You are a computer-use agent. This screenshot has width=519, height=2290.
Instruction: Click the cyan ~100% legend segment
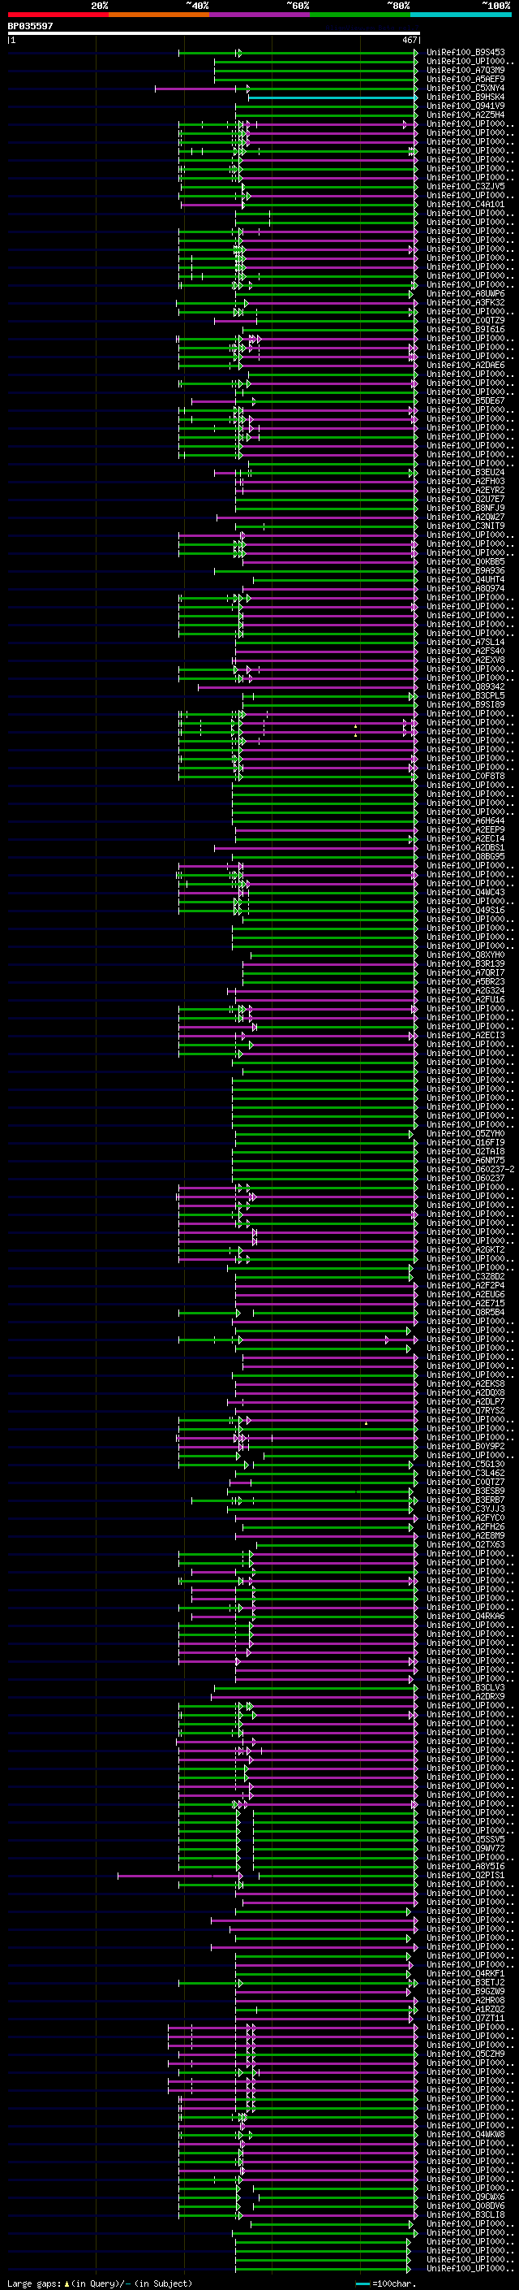(x=461, y=15)
